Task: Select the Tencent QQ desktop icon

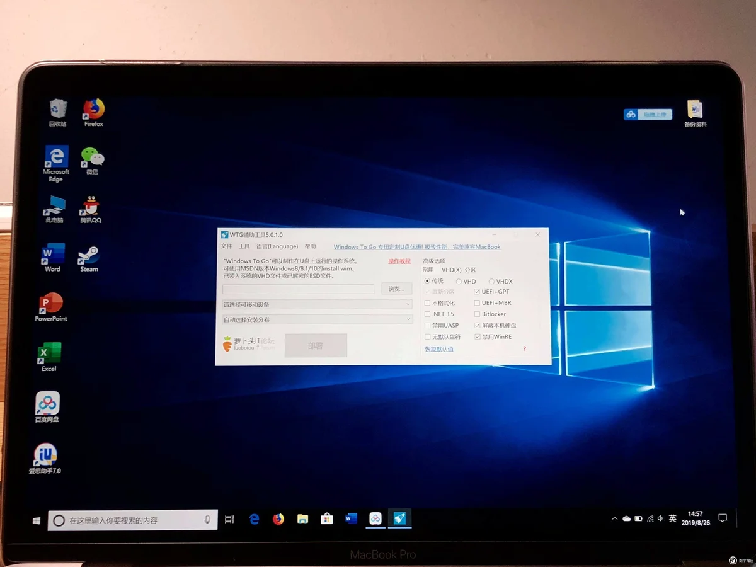Action: click(91, 209)
